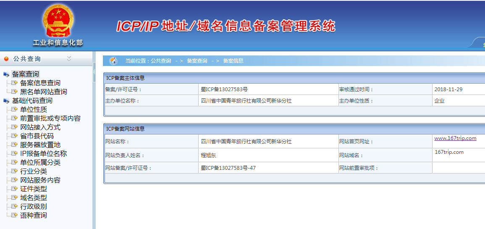
Task: Open the 行业分类 query
Action: click(x=34, y=171)
